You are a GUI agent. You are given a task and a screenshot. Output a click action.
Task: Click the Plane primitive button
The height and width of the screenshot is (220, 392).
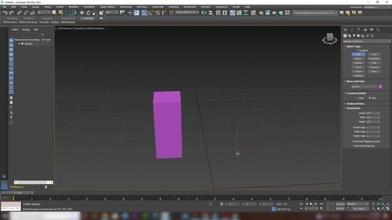pos(374,71)
